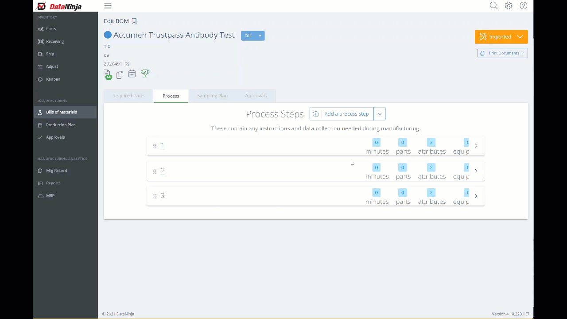Click the Adjust sidebar icon
Image resolution: width=567 pixels, height=319 pixels.
click(x=40, y=66)
